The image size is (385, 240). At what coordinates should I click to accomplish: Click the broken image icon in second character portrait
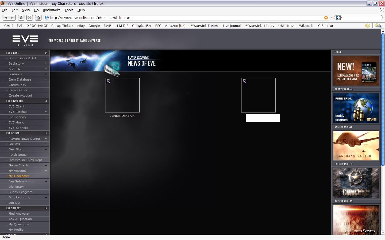(244, 81)
